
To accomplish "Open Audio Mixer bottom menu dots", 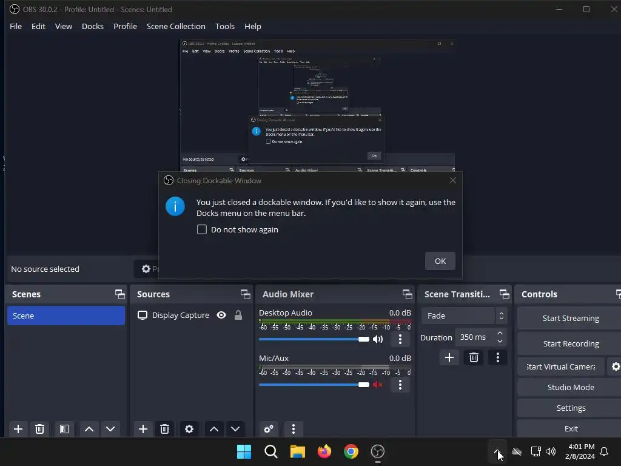I will 293,429.
